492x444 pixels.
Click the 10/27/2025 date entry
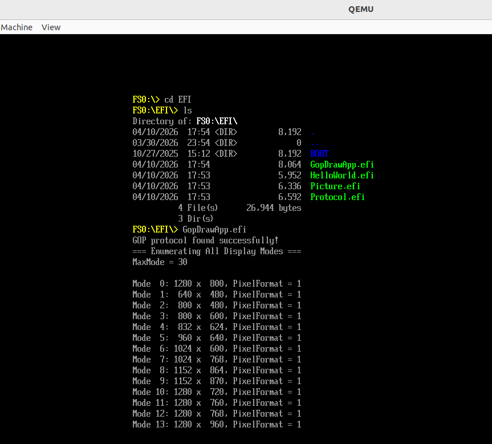(x=155, y=153)
